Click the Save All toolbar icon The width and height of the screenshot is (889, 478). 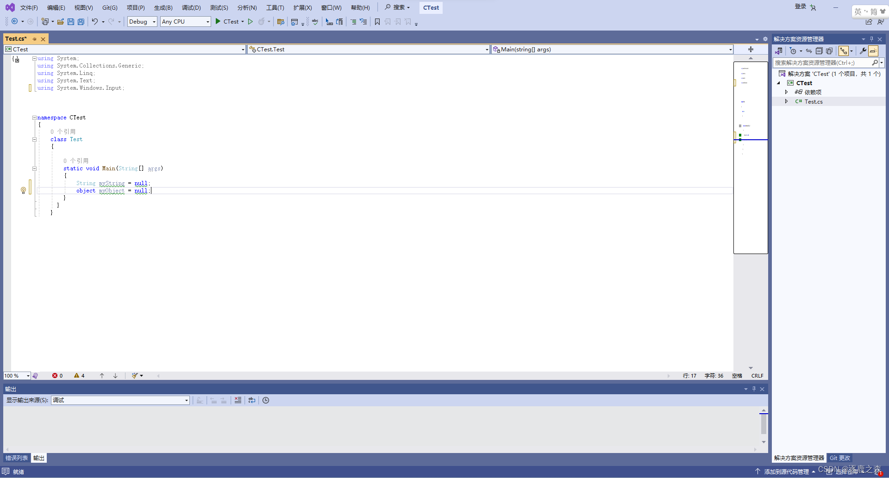point(81,22)
